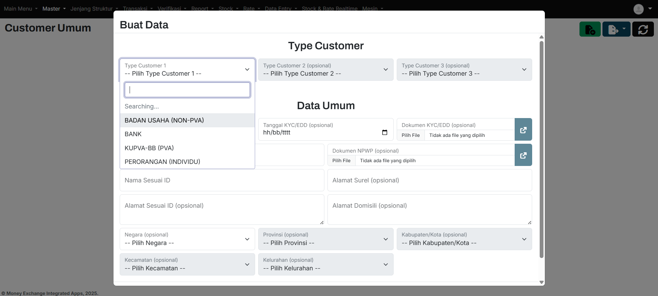Click the green add new file icon
The width and height of the screenshot is (658, 296).
click(x=590, y=29)
